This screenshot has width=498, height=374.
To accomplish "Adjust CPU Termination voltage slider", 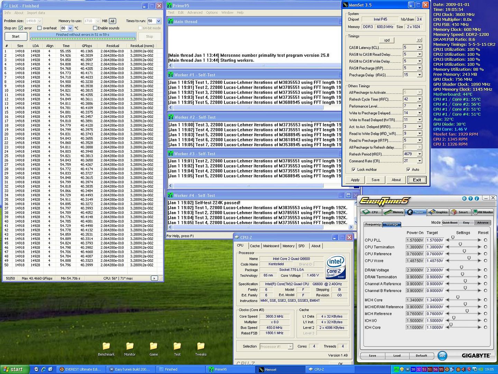I will click(x=460, y=245).
